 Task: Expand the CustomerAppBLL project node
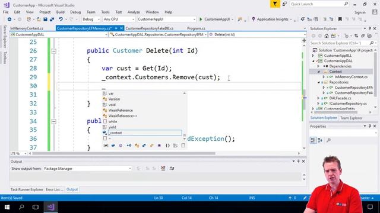pyautogui.click(x=313, y=56)
